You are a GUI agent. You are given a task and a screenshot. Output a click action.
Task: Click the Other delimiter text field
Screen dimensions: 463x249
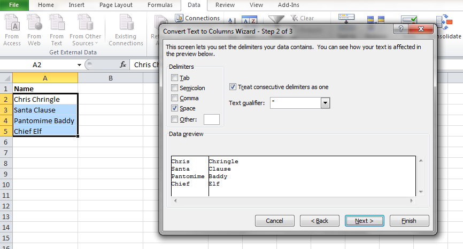pos(211,119)
